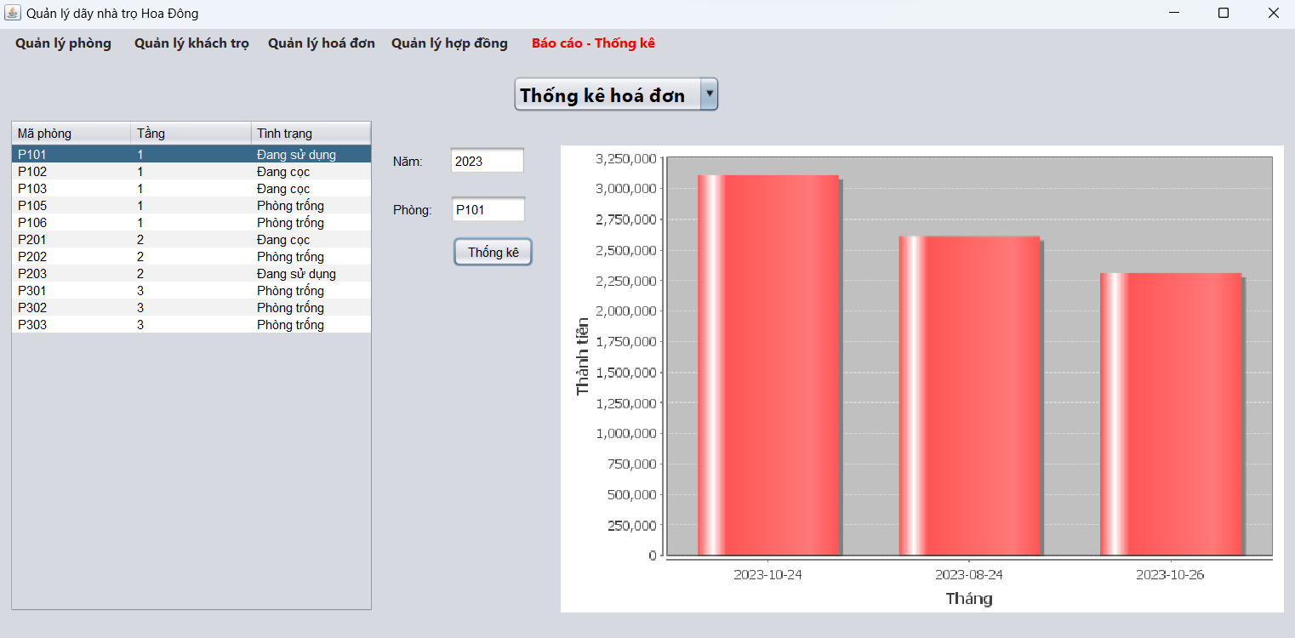Screen dimensions: 1295x638
Task: Sort by the Tình trạng column header
Action: point(311,134)
